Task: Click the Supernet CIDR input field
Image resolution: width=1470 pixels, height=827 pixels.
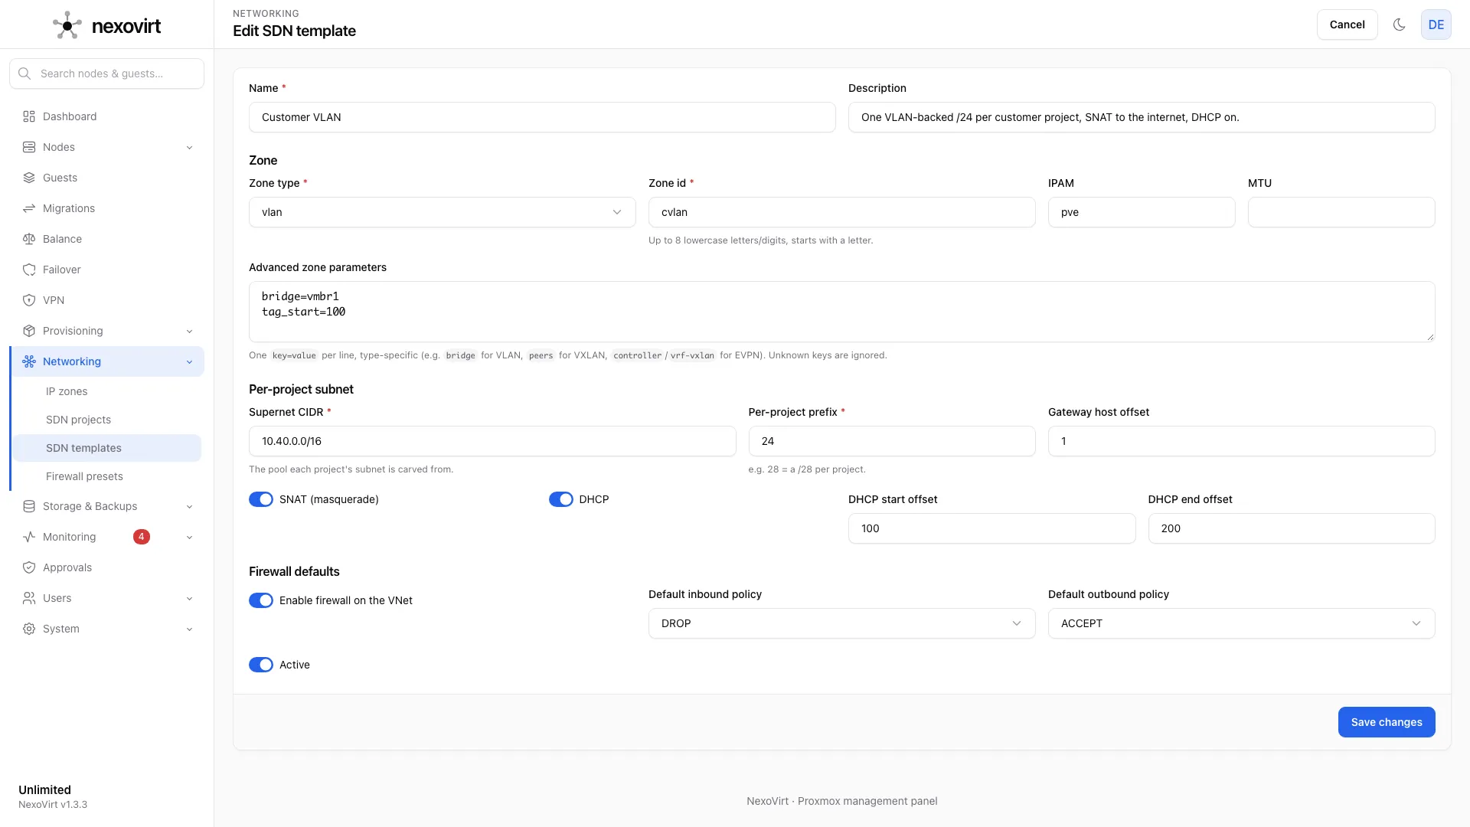Action: [492, 441]
